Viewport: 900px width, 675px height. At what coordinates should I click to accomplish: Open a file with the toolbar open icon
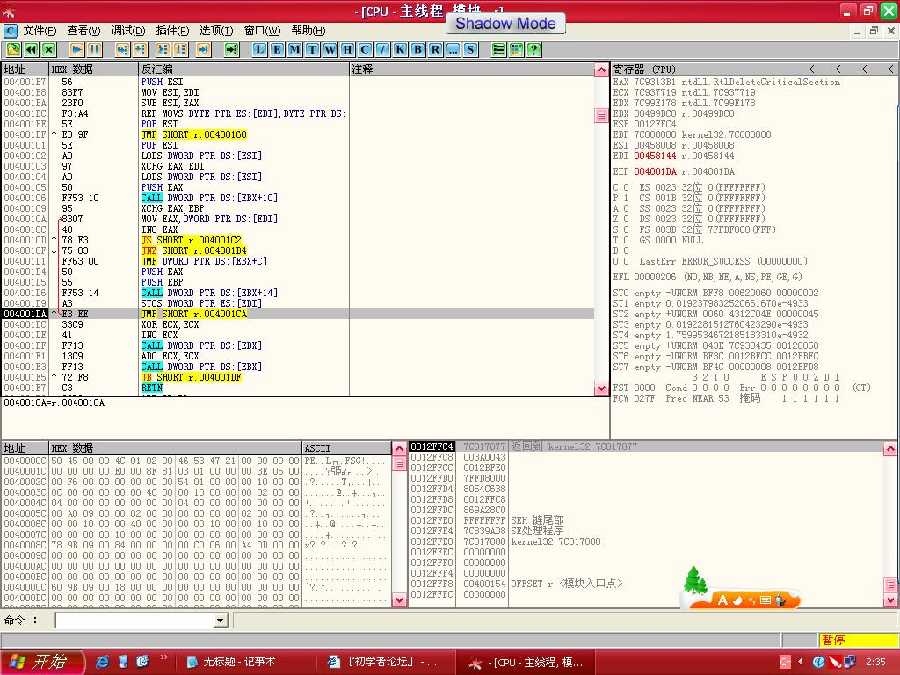click(13, 49)
